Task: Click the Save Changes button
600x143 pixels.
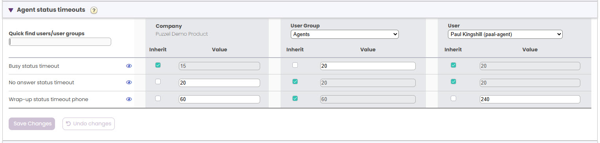Action: 32,124
